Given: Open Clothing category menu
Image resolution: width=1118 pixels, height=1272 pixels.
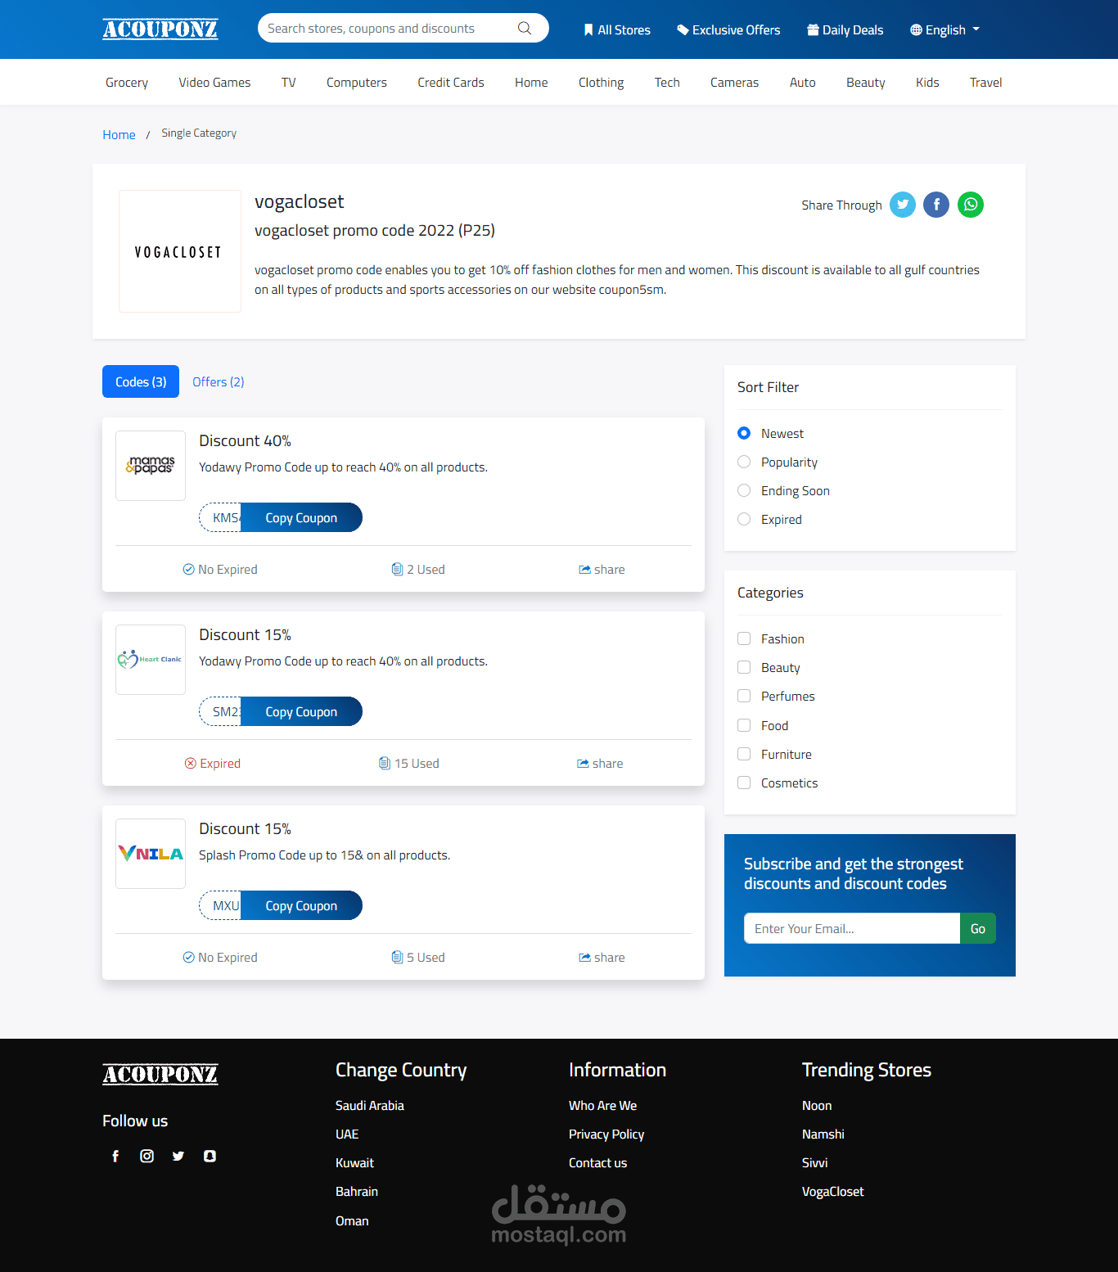Looking at the screenshot, I should point(602,83).
